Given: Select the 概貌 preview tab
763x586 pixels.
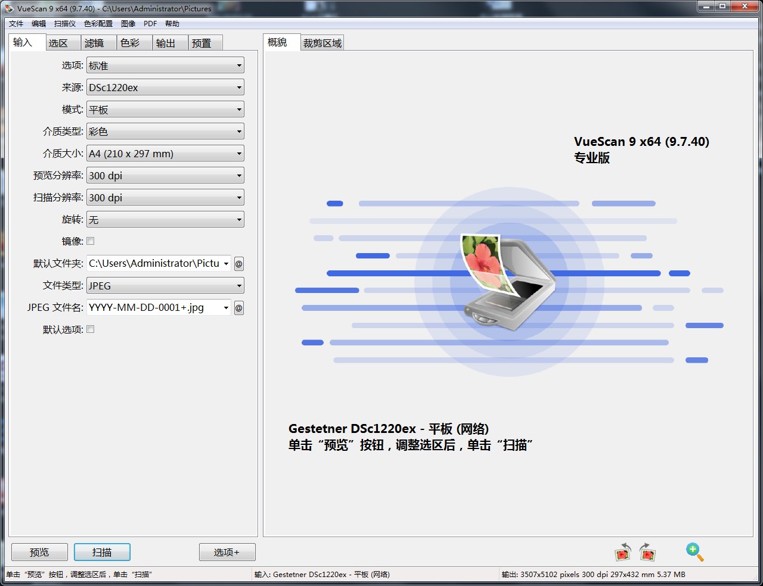Looking at the screenshot, I should 281,42.
